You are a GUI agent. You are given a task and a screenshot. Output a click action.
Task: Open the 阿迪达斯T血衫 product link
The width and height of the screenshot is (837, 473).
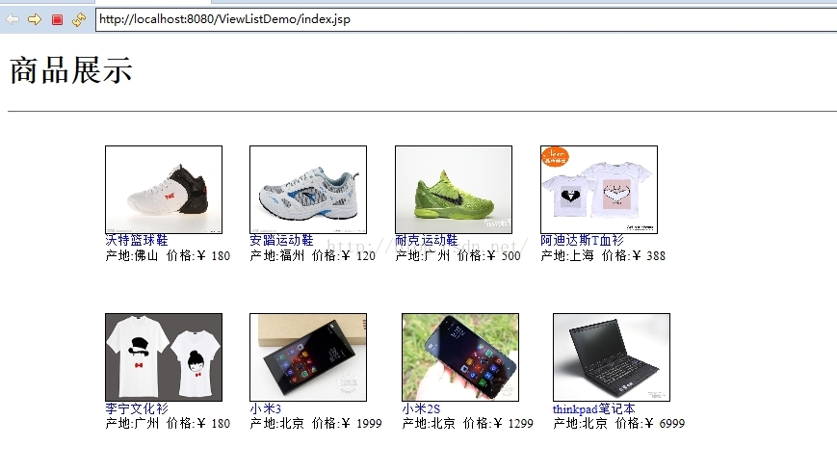tap(582, 241)
